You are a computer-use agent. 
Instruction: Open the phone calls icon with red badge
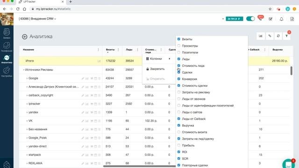tap(260, 19)
